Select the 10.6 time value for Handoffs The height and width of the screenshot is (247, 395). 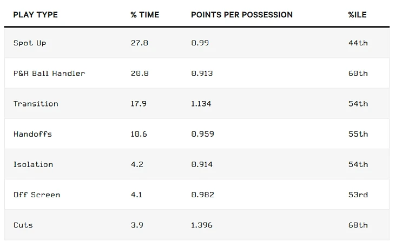pyautogui.click(x=139, y=133)
